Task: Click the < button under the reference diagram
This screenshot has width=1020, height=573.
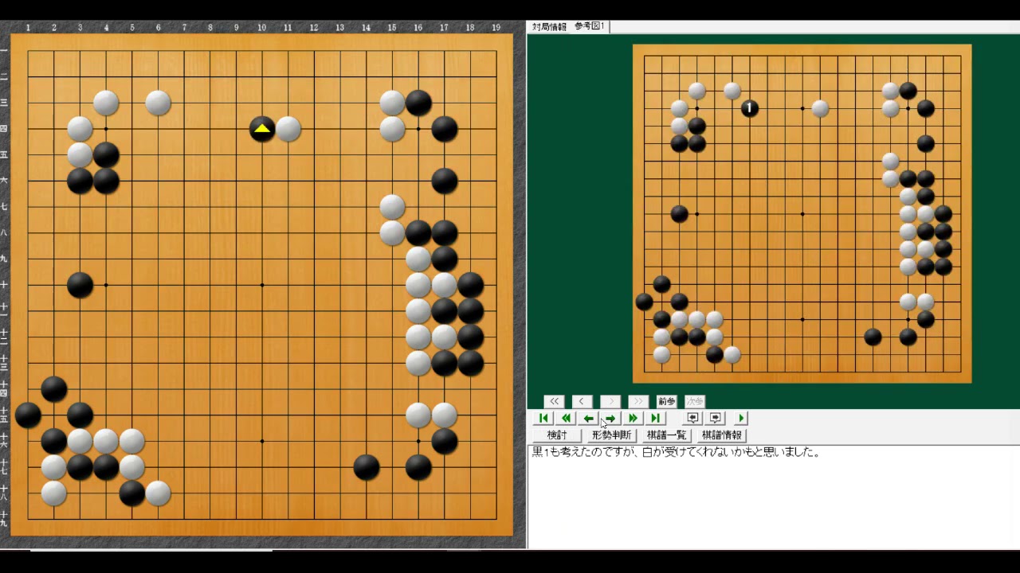Action: [582, 402]
